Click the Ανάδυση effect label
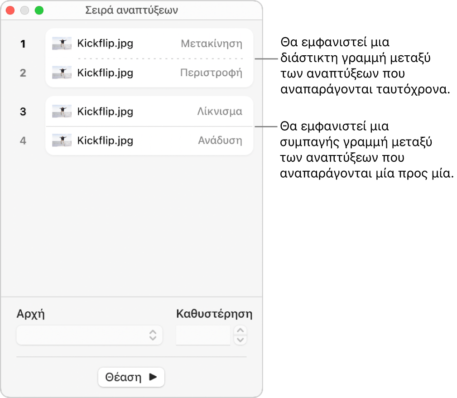Screen dimensions: 457x398 pos(220,141)
